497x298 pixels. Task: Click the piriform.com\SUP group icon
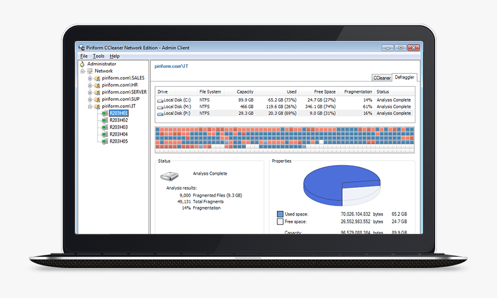97,99
